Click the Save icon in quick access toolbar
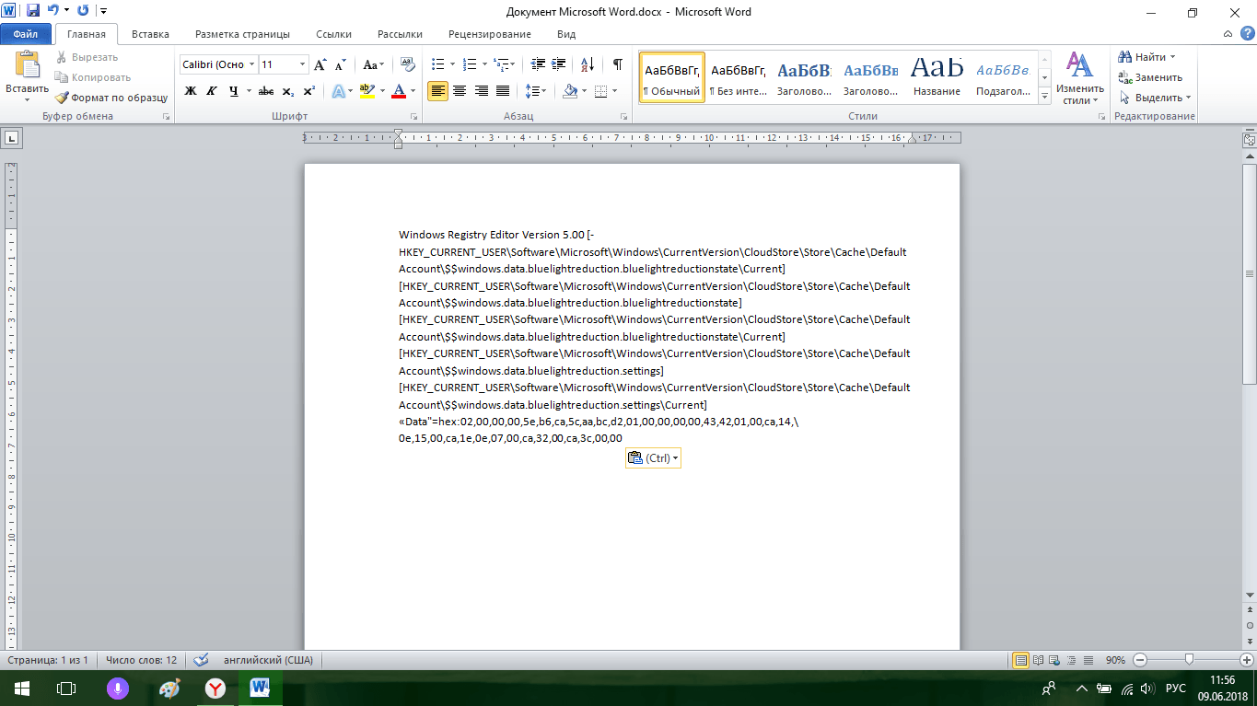The image size is (1257, 706). coord(33,11)
